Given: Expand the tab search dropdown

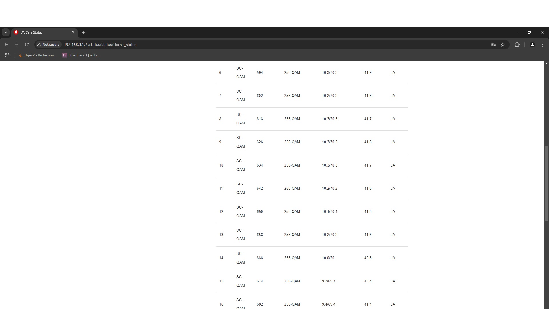Looking at the screenshot, I should point(5,32).
